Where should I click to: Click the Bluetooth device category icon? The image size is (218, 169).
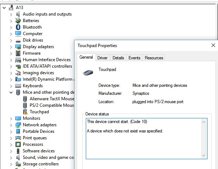tap(18, 27)
